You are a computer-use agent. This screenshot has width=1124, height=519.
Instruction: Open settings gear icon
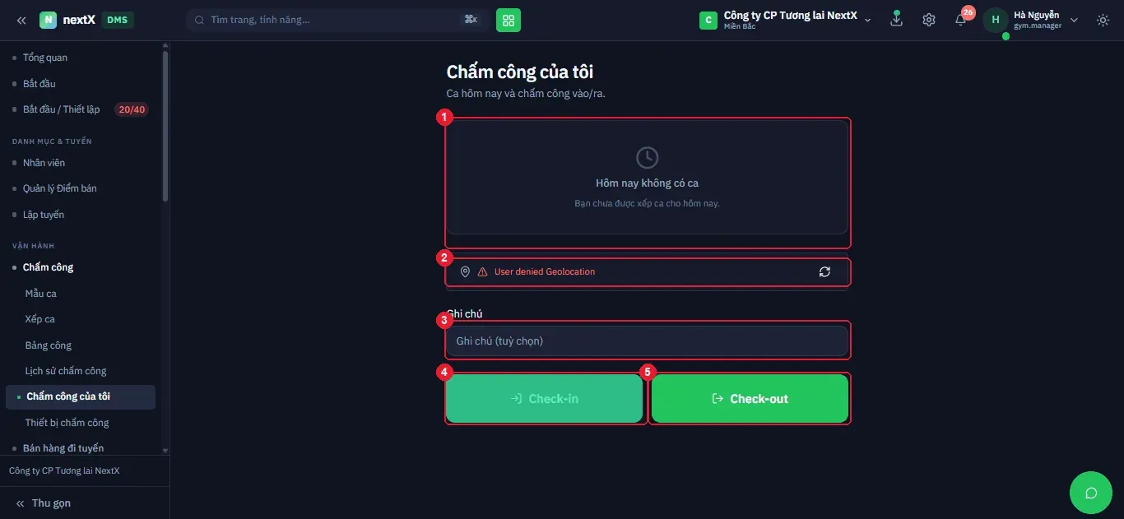click(929, 20)
